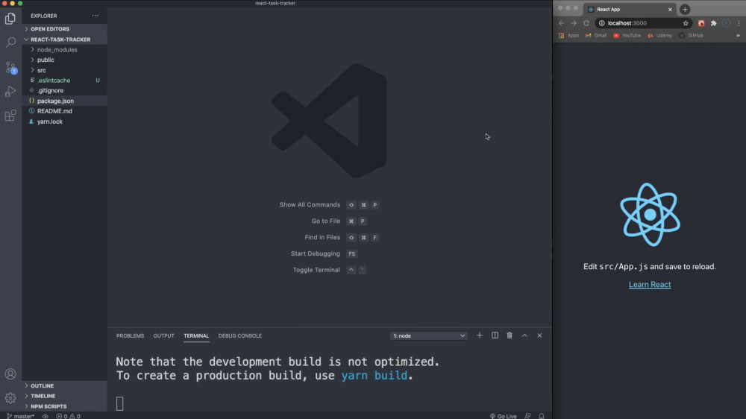Expand the node_modules folder
Screen dimensions: 746x419
(57, 49)
